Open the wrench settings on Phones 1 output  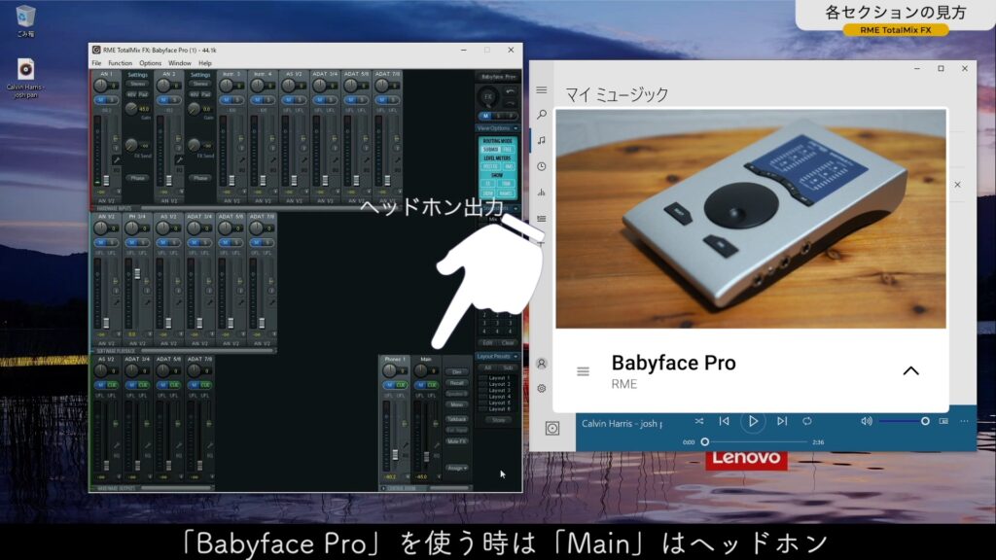tap(405, 446)
